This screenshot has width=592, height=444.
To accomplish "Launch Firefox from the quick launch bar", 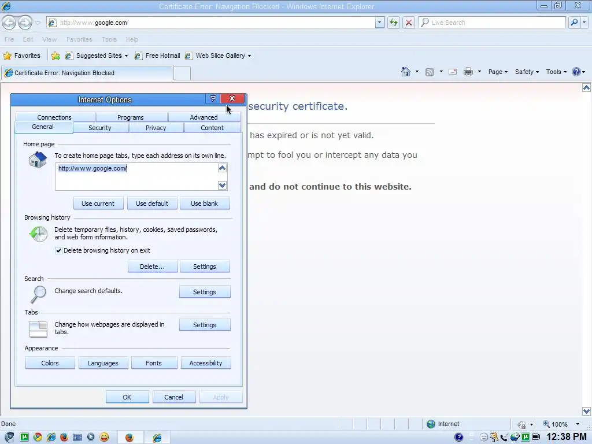I will point(64,437).
